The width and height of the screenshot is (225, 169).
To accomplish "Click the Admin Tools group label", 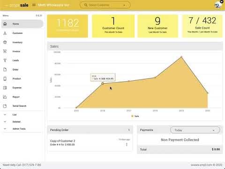I will (19, 129).
